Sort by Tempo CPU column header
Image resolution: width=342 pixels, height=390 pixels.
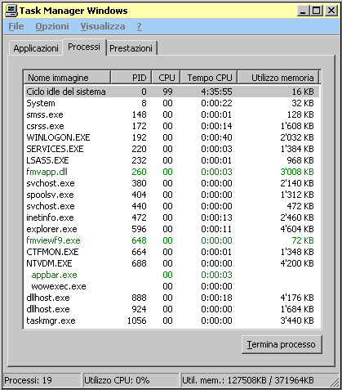coord(209,78)
